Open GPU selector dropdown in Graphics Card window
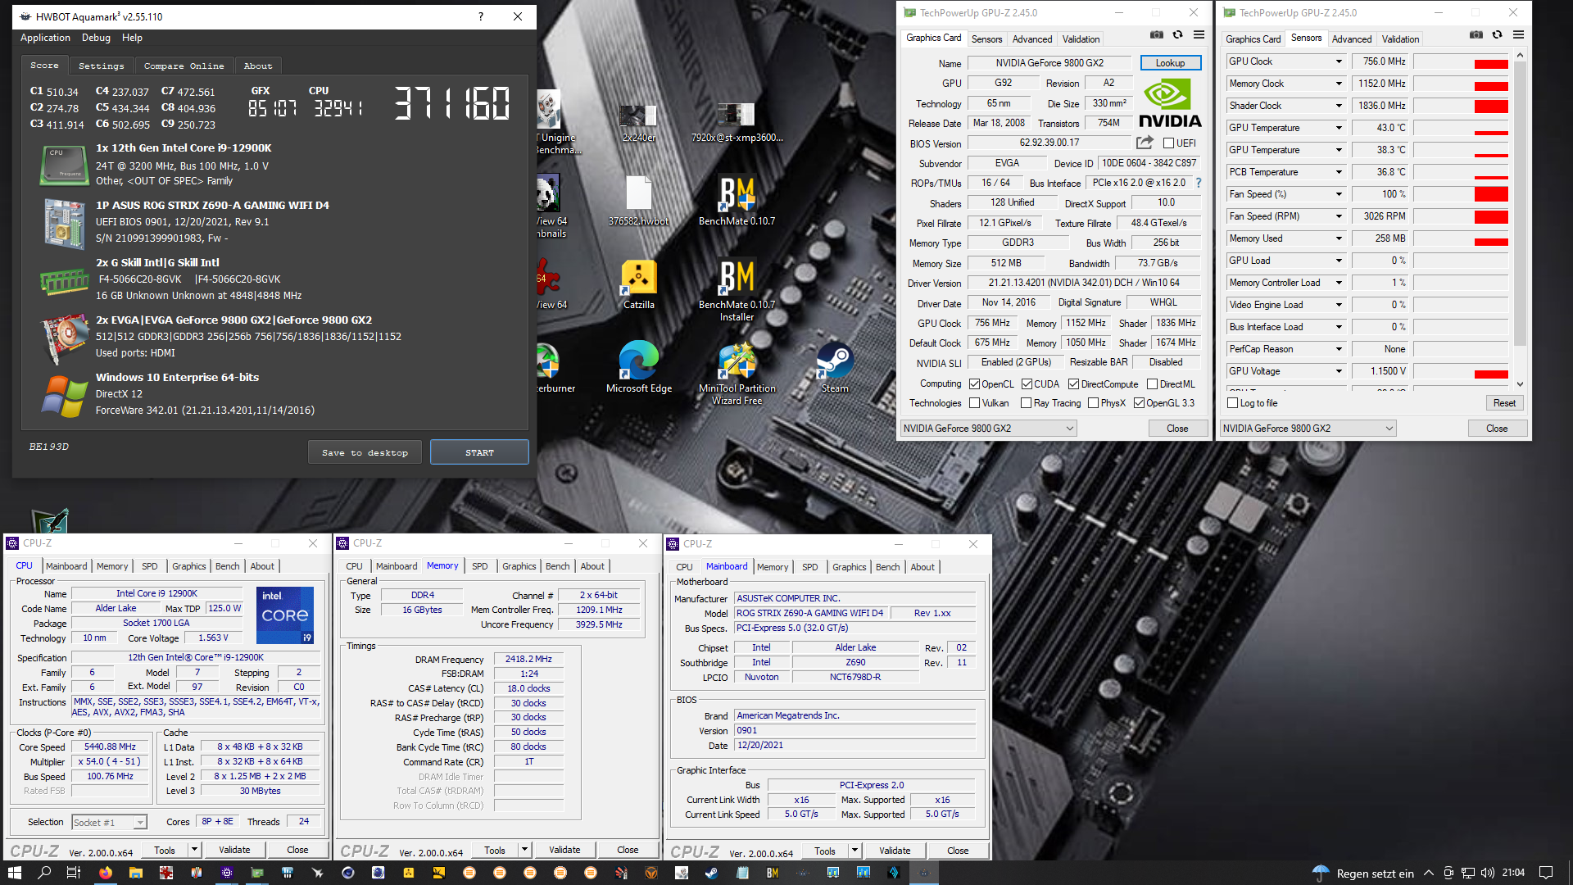This screenshot has height=885, width=1573. 988,428
